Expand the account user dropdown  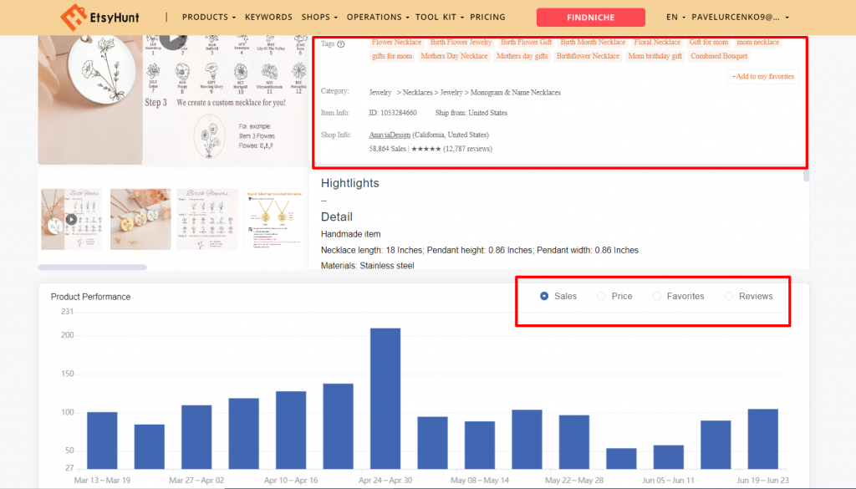click(x=741, y=17)
